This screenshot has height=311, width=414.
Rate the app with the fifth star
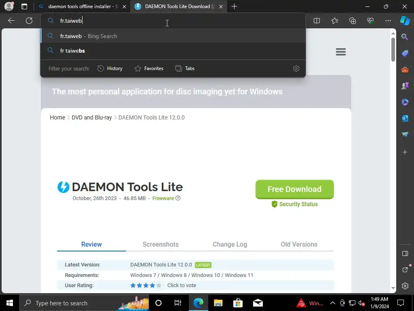coord(158,285)
